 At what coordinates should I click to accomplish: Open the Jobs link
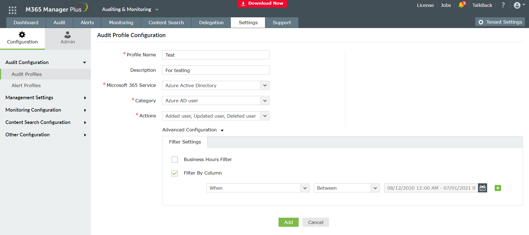tap(446, 5)
